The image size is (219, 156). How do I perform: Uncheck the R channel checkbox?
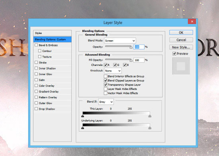tap(106, 65)
